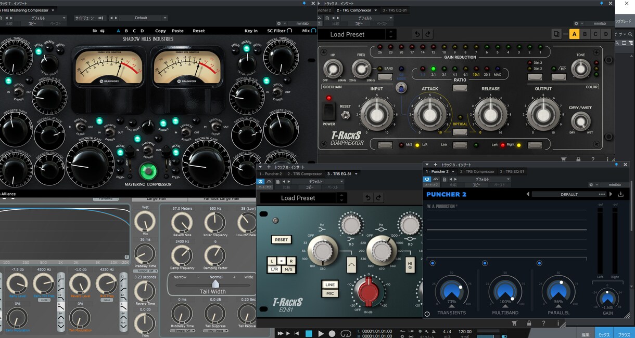Screen dimensions: 635x338
Task: Expand plugin dropdown arrow beside 1 - Puncher 2 tab
Action: click(453, 171)
